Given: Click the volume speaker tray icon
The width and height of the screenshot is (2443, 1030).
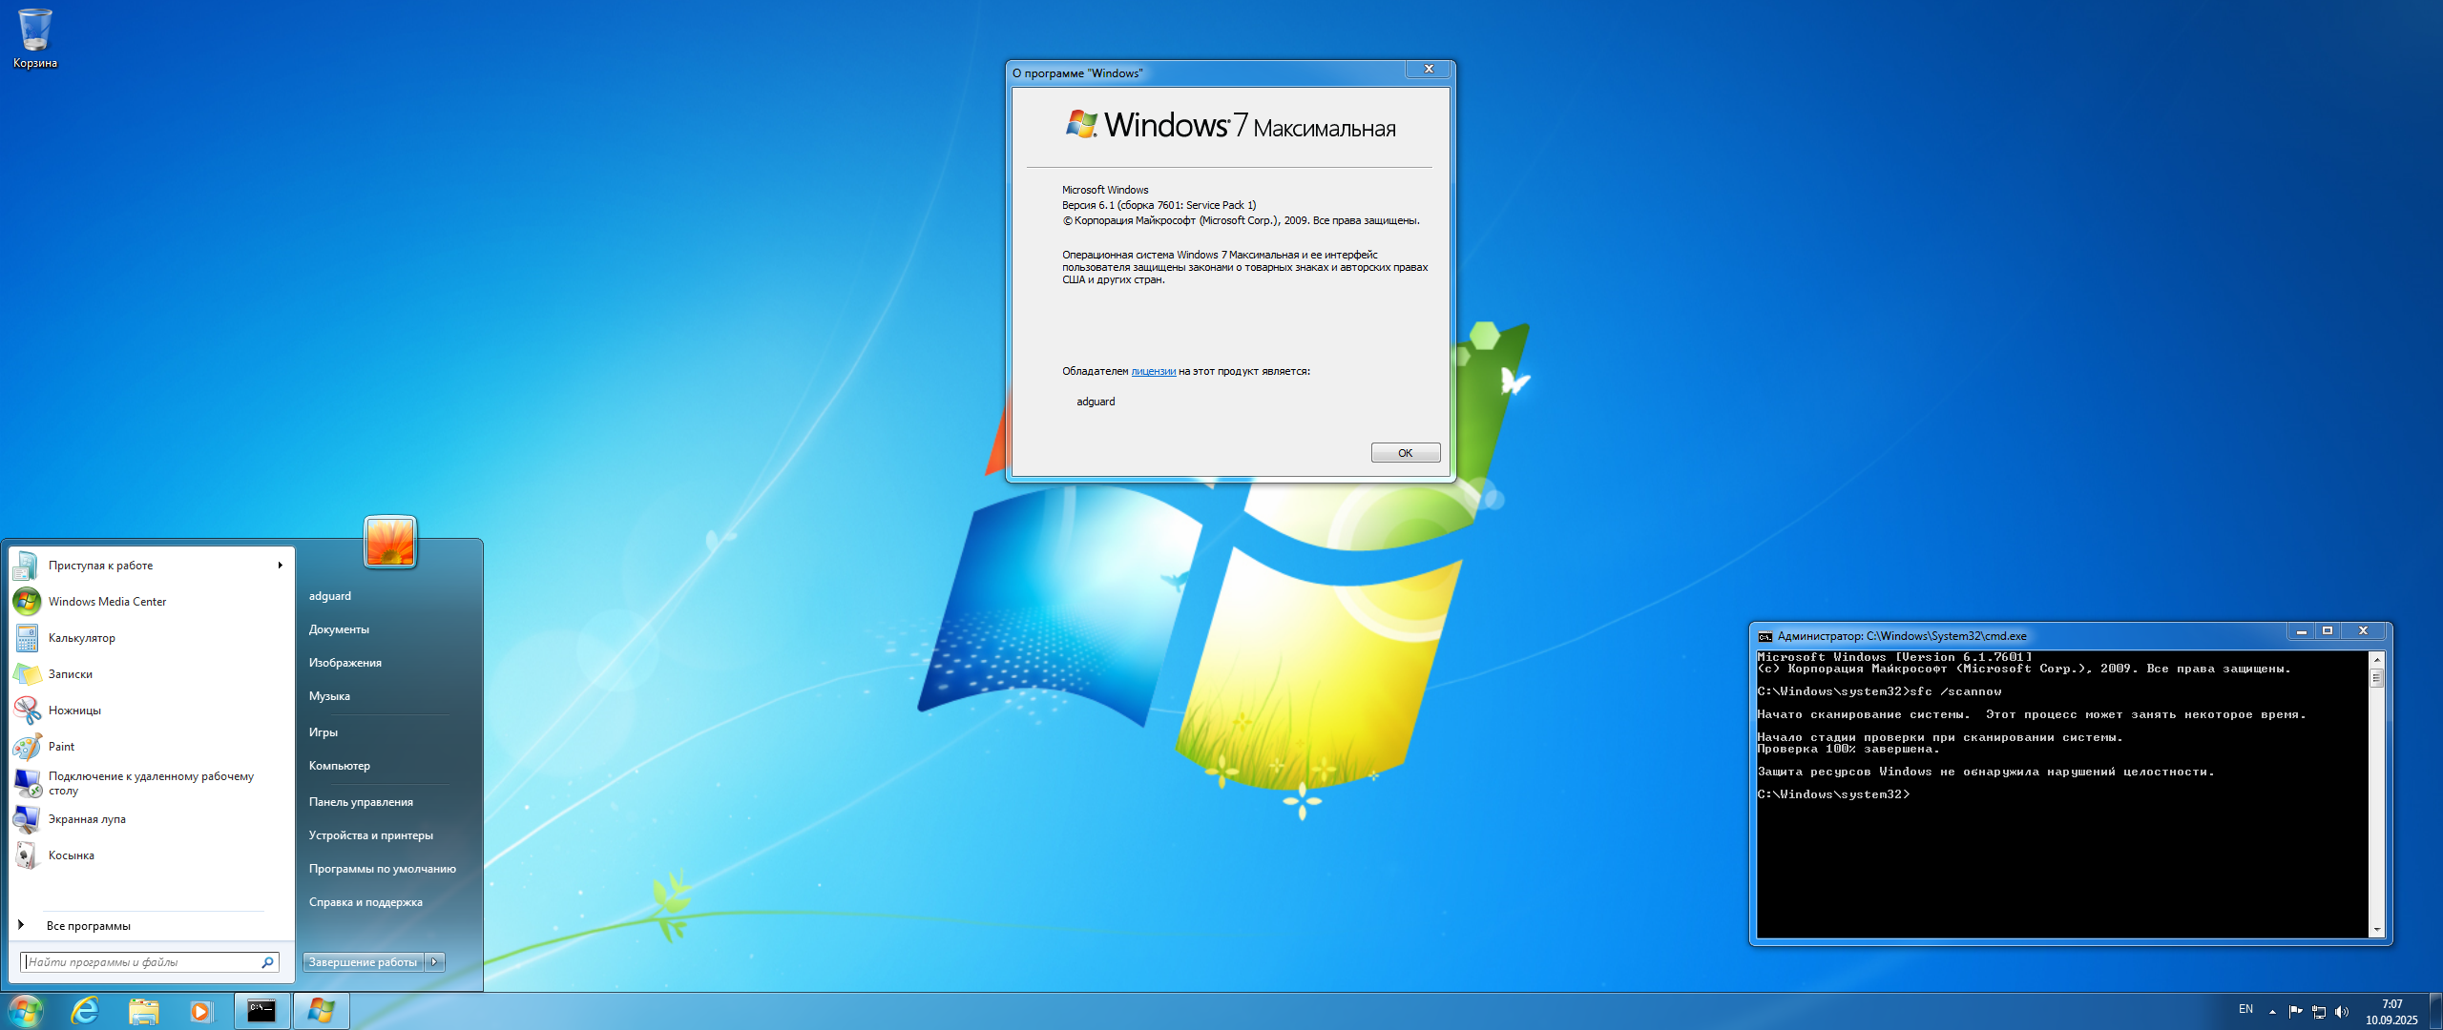Looking at the screenshot, I should coord(2341,1011).
